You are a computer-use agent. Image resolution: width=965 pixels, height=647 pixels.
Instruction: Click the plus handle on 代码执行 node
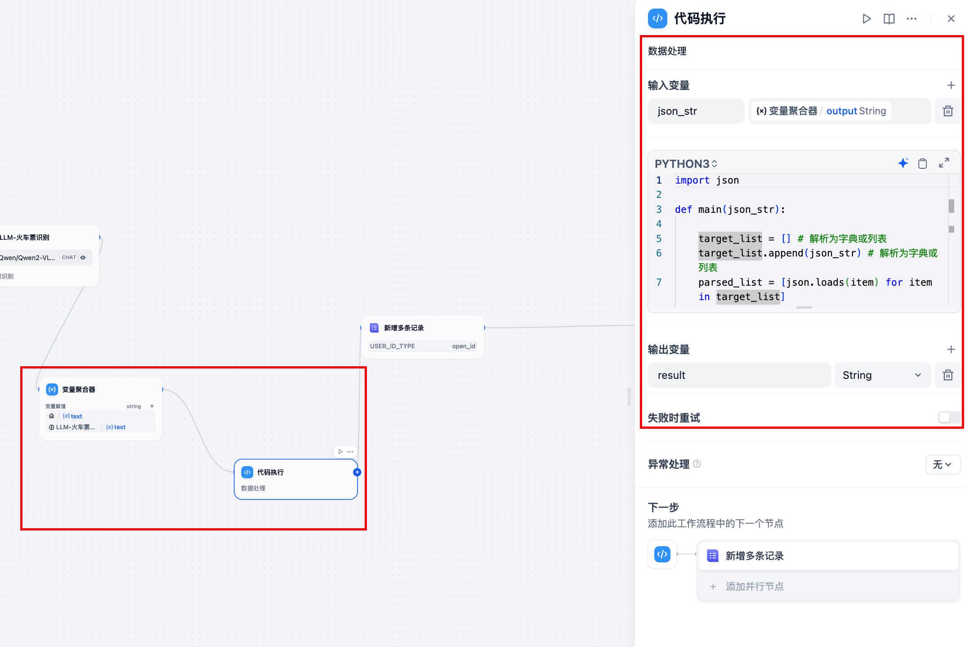(357, 472)
